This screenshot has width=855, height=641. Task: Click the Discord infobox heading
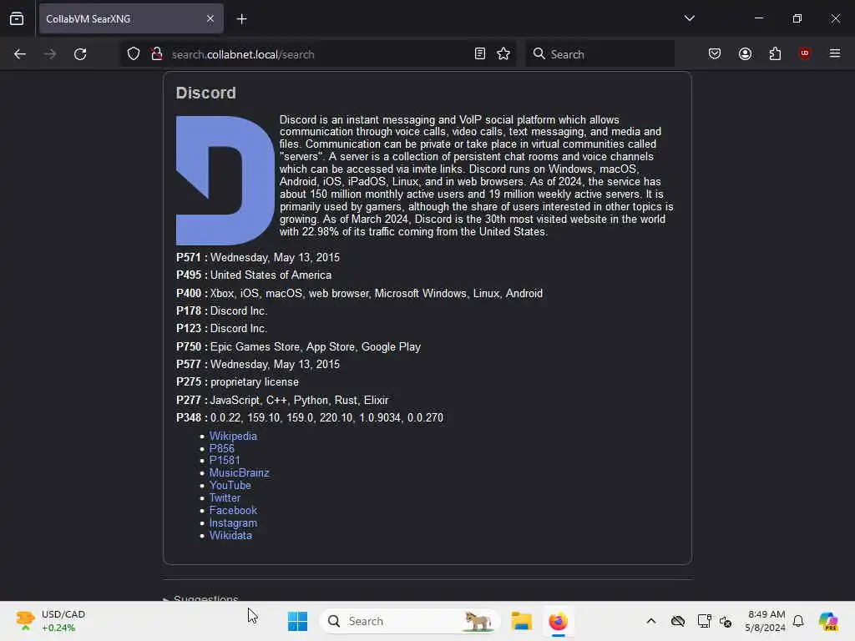(206, 93)
